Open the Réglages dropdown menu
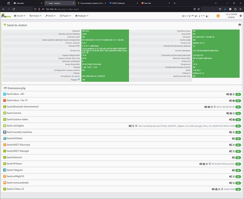This screenshot has width=244, height=199. coord(82,16)
